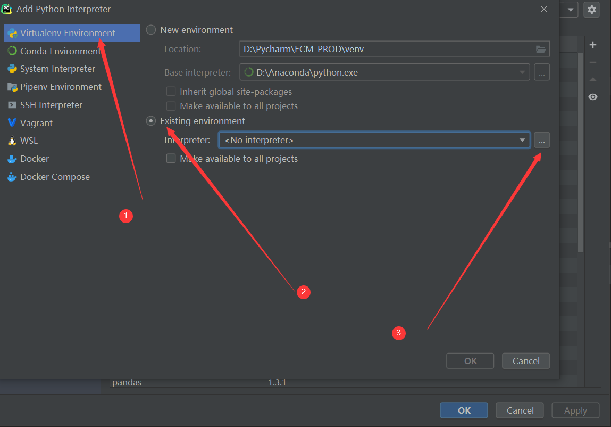The height and width of the screenshot is (427, 611).
Task: Browse for venv location with folder icon
Action: pos(540,49)
